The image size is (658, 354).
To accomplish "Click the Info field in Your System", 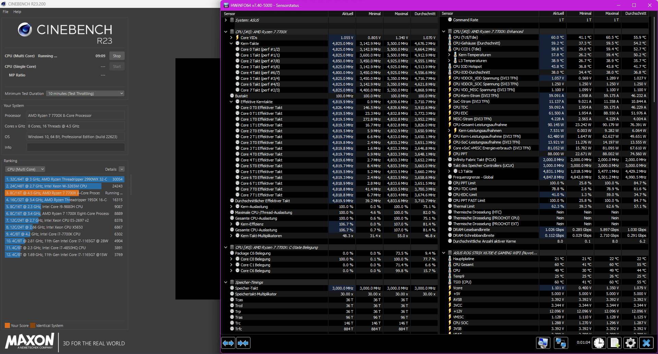I will pyautogui.click(x=76, y=147).
